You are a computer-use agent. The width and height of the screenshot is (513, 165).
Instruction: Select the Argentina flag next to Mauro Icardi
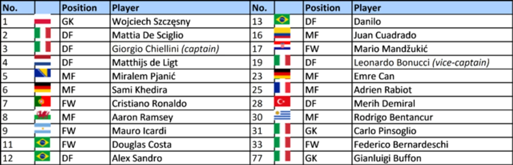coord(43,129)
